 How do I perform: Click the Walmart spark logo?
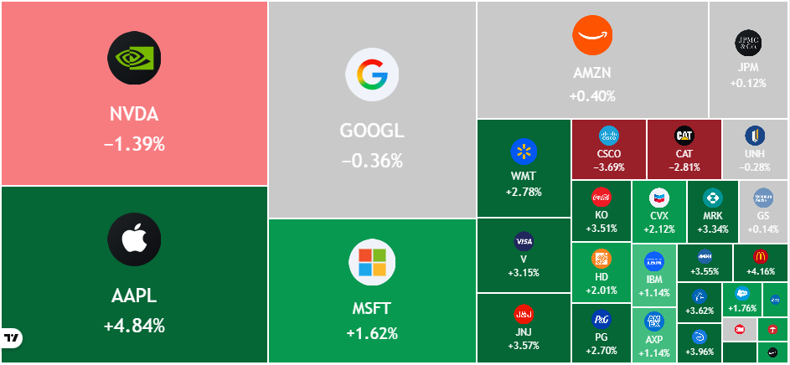coord(524,152)
